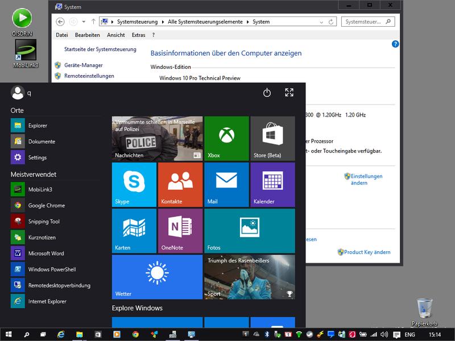Click the ENG language indicator
The width and height of the screenshot is (455, 341).
click(x=409, y=335)
